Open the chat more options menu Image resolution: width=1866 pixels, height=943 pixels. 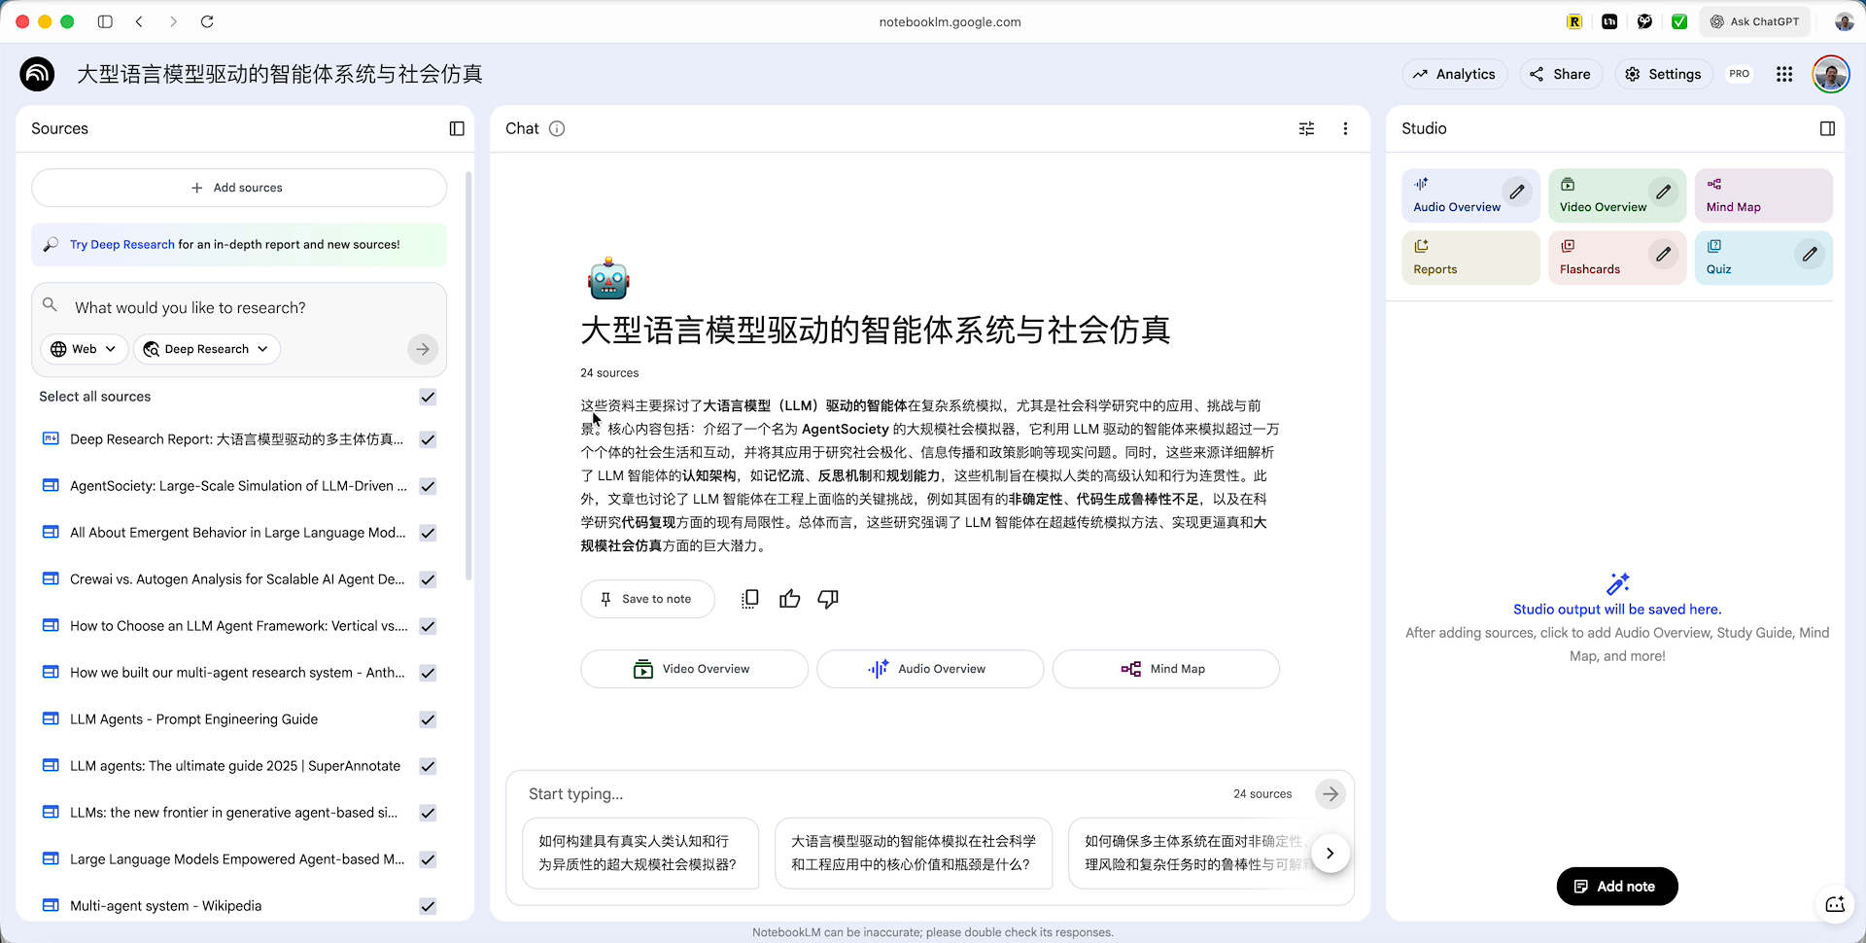click(x=1345, y=128)
